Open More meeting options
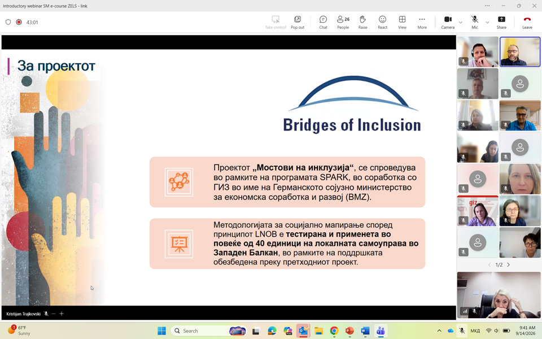542x339 pixels. click(x=422, y=22)
